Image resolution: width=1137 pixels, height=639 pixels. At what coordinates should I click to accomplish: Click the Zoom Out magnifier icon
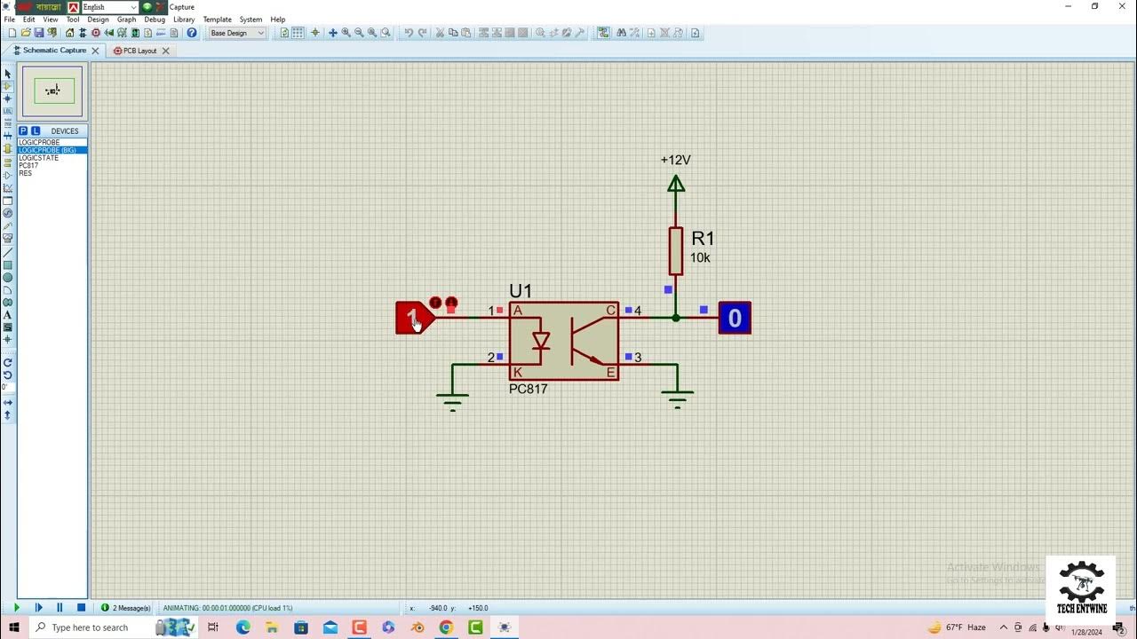click(x=359, y=33)
